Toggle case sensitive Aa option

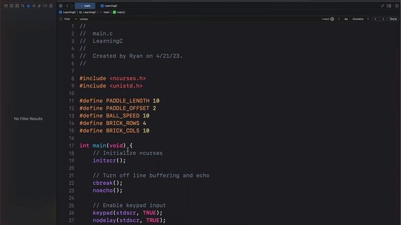pos(346,19)
